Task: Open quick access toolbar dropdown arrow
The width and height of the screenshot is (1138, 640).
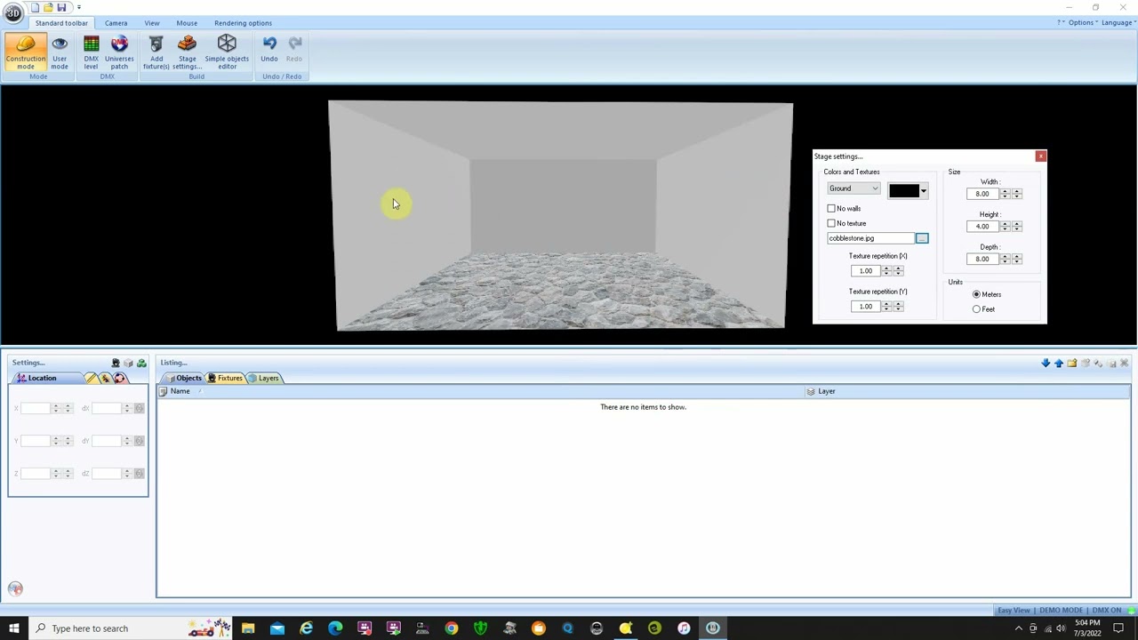Action: click(78, 7)
